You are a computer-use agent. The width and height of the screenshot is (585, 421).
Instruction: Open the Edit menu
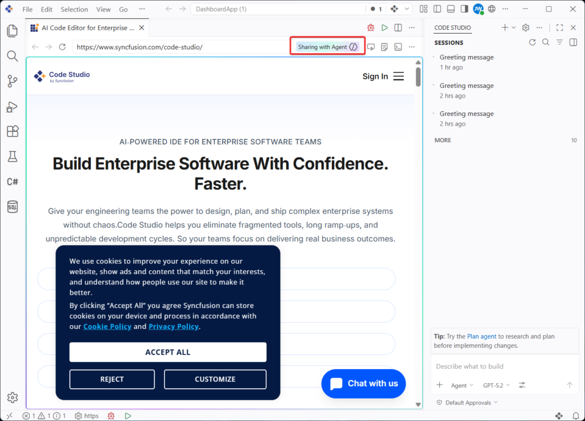[x=47, y=9]
